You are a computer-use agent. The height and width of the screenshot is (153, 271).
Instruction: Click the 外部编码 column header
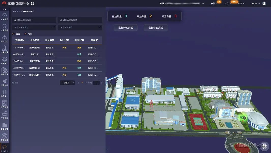pos(20,40)
